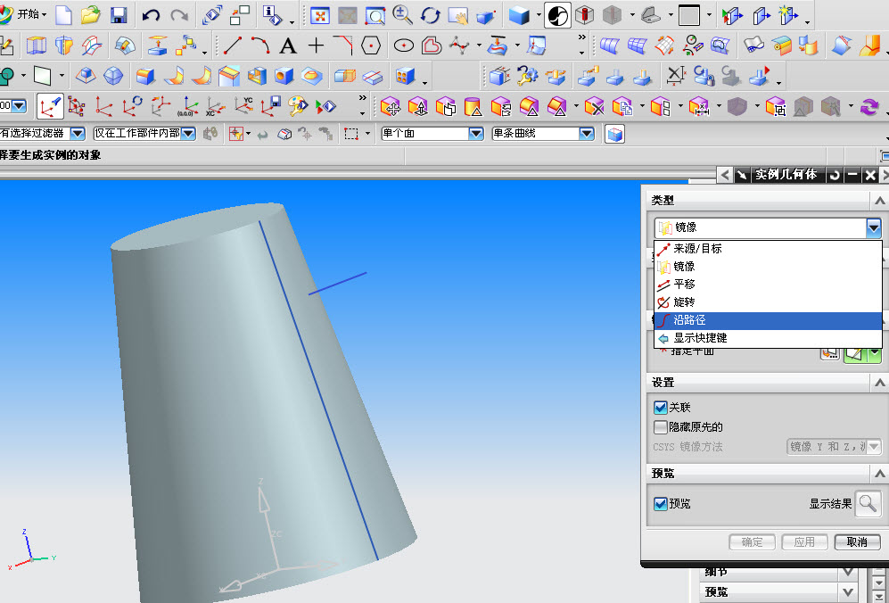Collapse the 设置 section
Screen dimensions: 889x603
point(879,383)
